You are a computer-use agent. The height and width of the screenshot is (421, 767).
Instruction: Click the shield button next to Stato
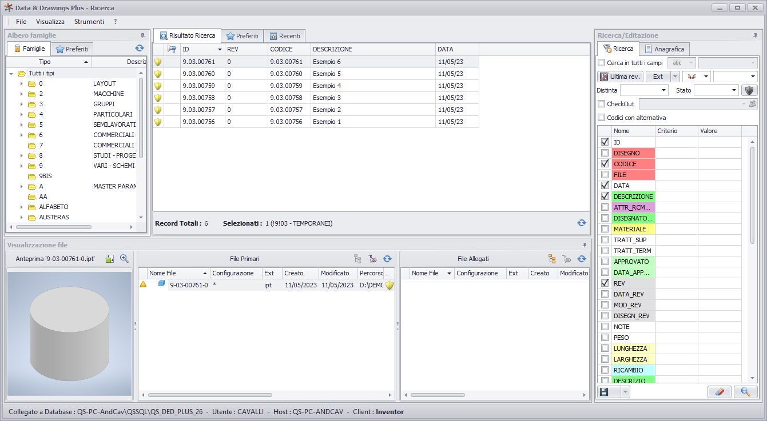[749, 90]
